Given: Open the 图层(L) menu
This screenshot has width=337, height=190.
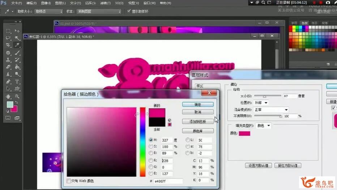Looking at the screenshot, I should (60, 3).
